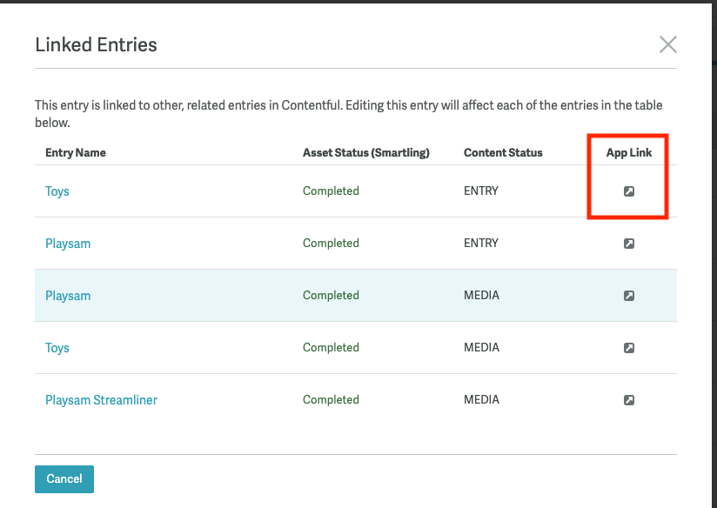Click the Cancel button
Viewport: 717px width, 508px height.
[x=64, y=479]
